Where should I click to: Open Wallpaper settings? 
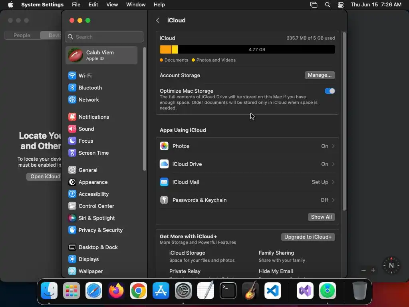point(102,271)
